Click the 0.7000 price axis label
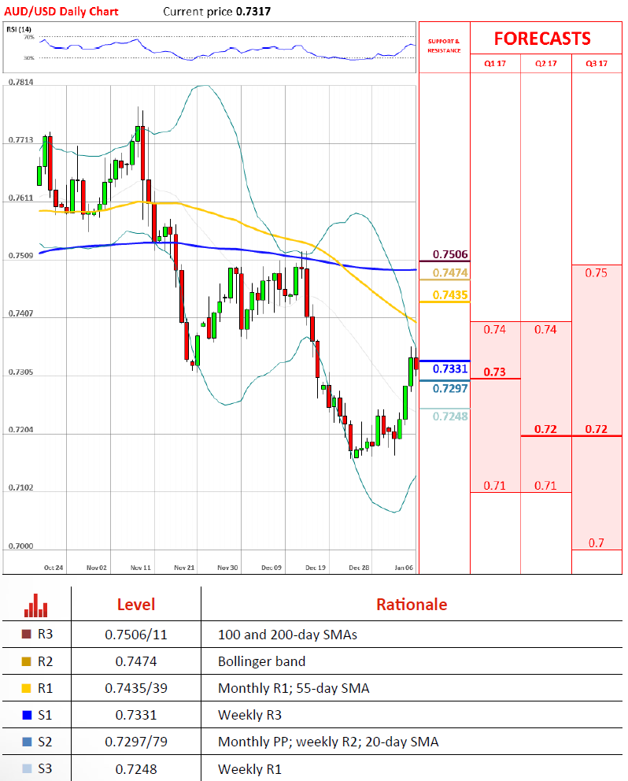The width and height of the screenshot is (628, 781). click(21, 546)
